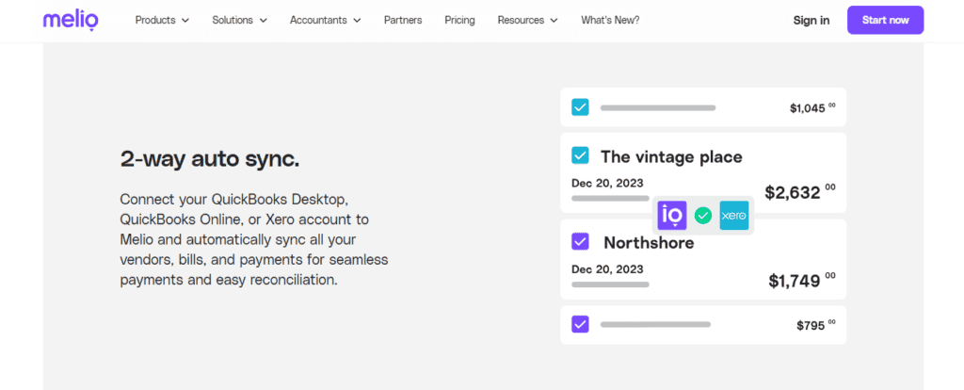This screenshot has height=390, width=964.
Task: Click the Dec 20, 2023 date under Northshore
Action: 607,268
